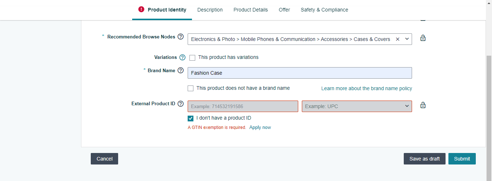Screen dimensions: 492x181
Task: Check 'This product does not have a brand name'
Action: [191, 88]
